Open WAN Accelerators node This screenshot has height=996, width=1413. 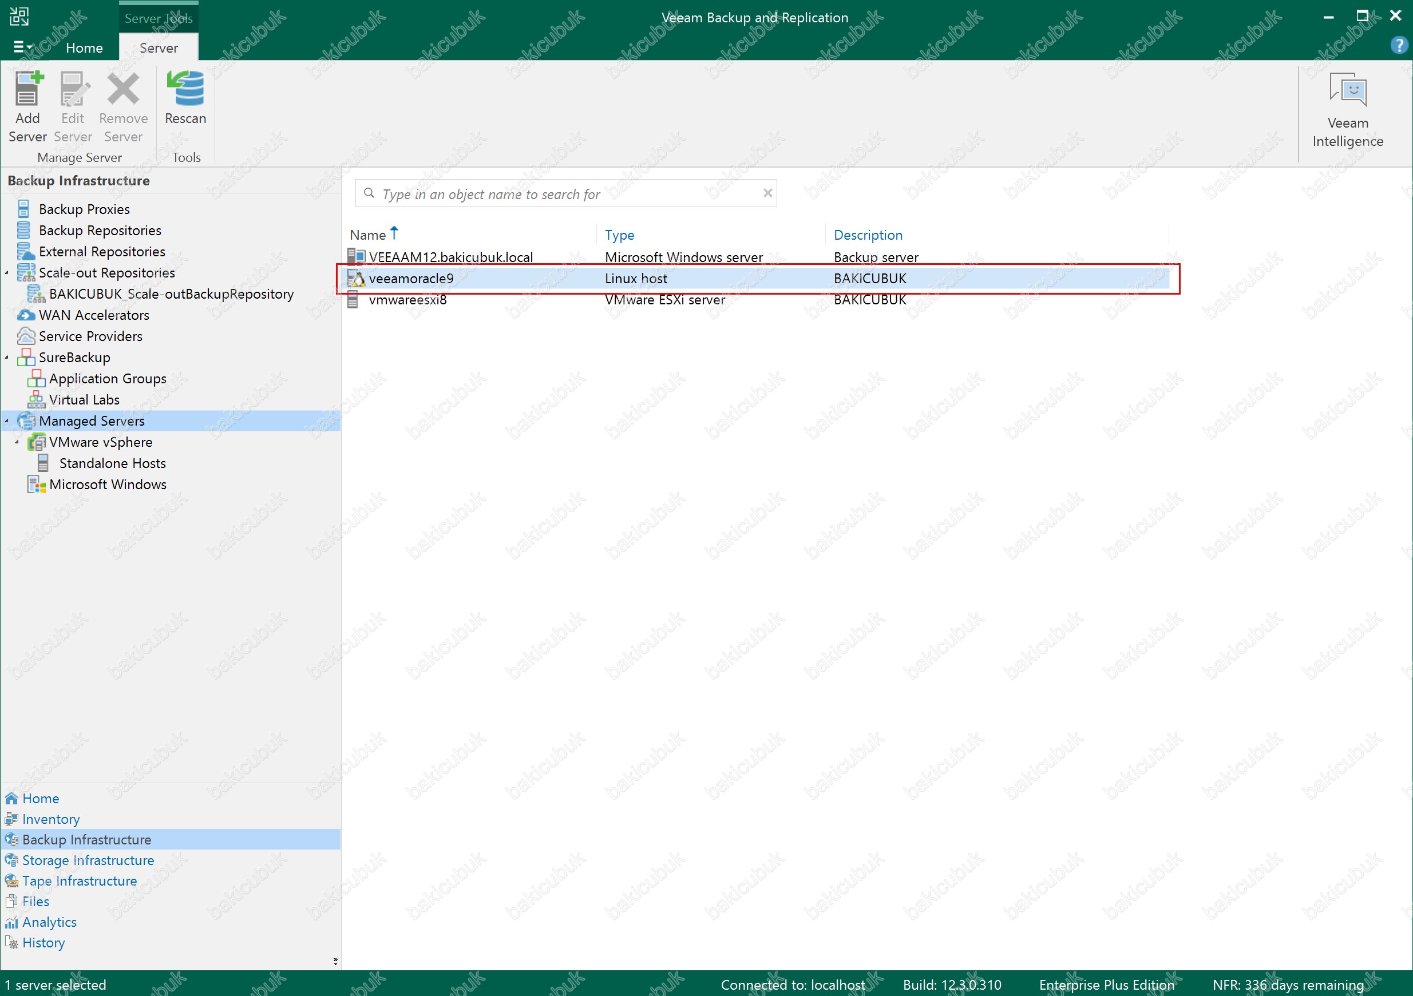click(93, 315)
